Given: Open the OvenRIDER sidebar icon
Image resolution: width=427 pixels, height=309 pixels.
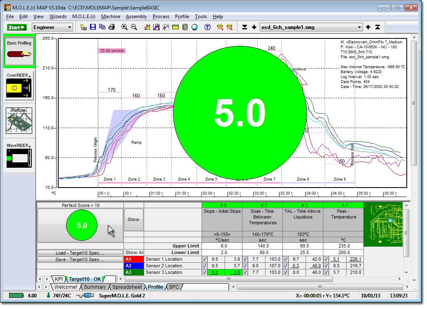Looking at the screenshot, I should [19, 86].
